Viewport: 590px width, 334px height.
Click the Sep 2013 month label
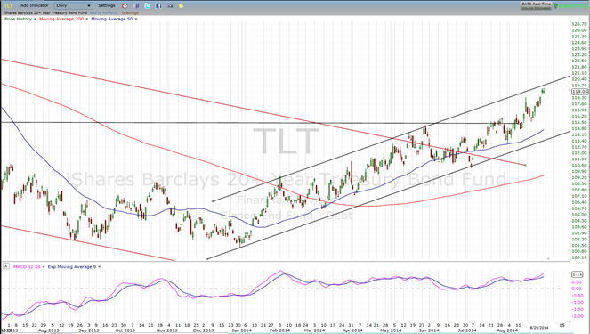pyautogui.click(x=88, y=330)
